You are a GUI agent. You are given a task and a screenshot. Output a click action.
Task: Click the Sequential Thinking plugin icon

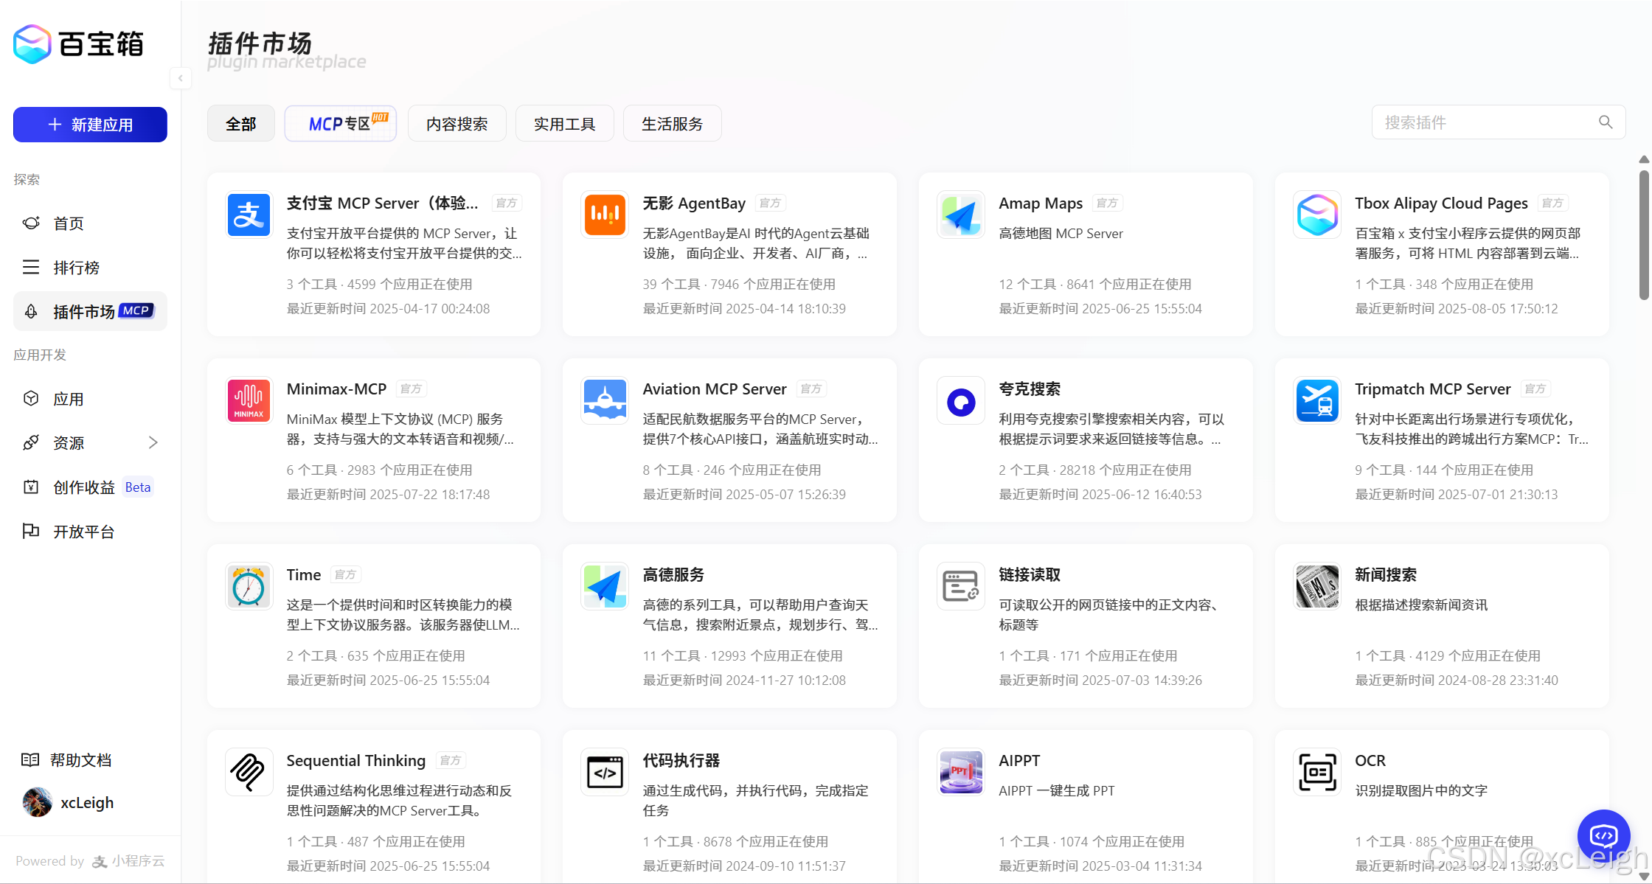coord(249,773)
